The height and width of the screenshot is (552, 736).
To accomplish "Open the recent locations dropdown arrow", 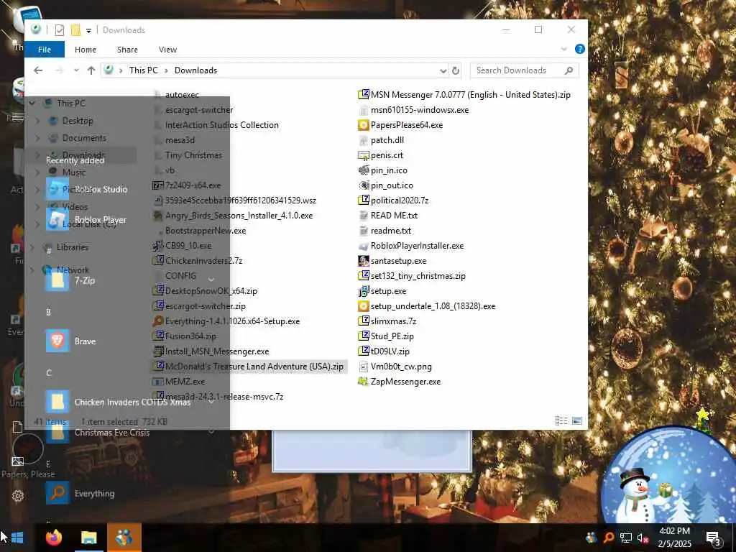I will tap(76, 70).
